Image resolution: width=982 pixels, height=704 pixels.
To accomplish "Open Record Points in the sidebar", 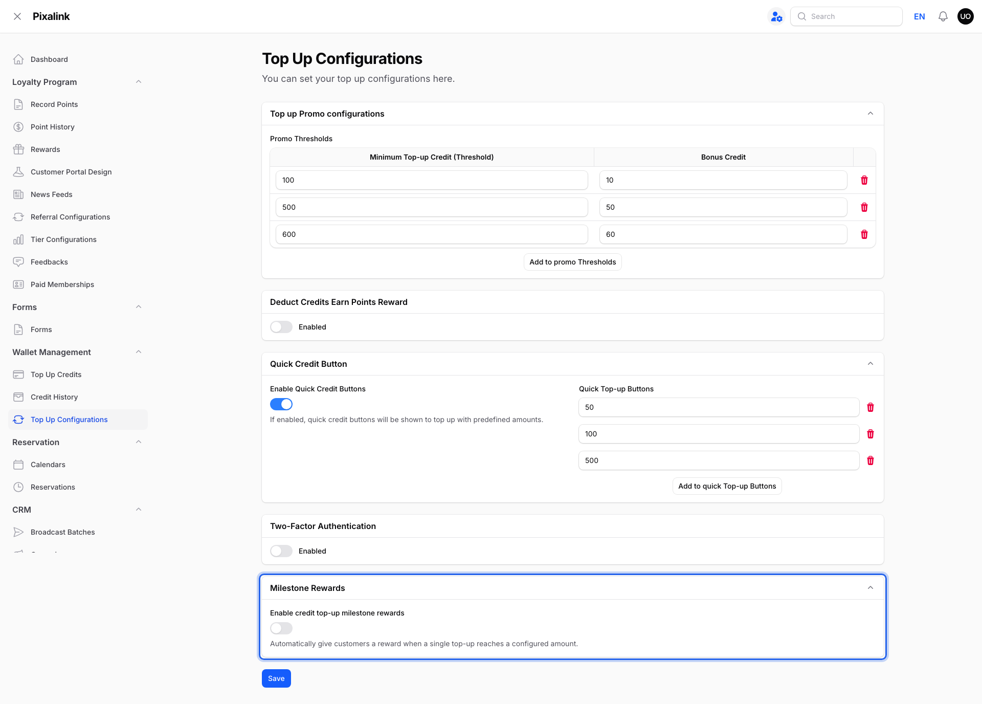I will 78,104.
